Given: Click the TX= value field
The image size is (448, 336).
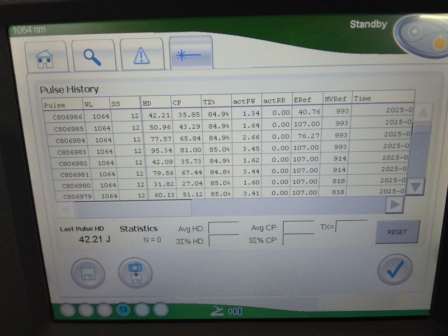Looking at the screenshot, I should coord(352,226).
